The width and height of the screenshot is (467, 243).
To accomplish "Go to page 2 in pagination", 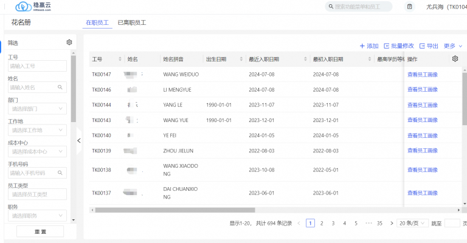I will click(322, 224).
